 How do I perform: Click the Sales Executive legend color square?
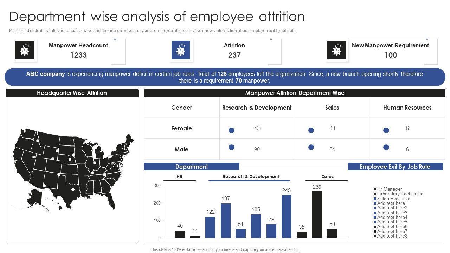pos(375,199)
